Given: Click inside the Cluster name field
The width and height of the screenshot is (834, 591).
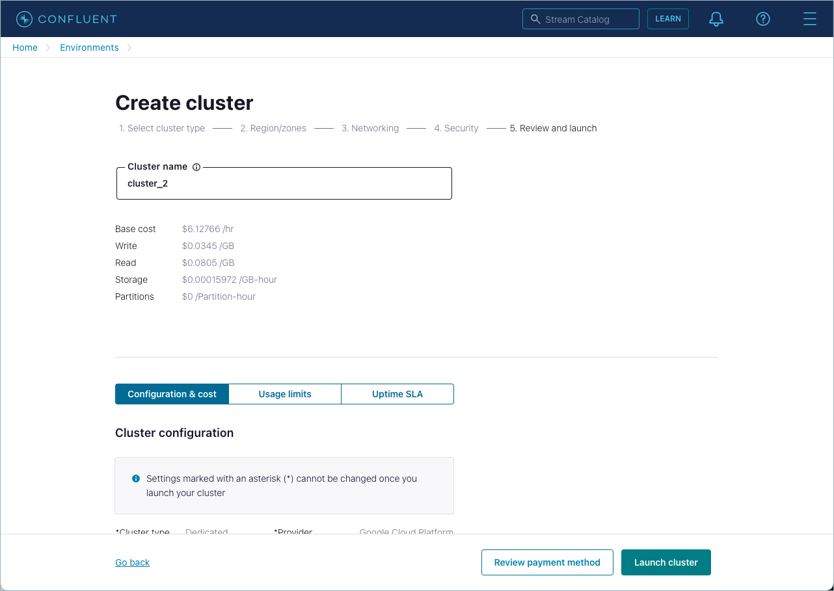Looking at the screenshot, I should [x=284, y=183].
